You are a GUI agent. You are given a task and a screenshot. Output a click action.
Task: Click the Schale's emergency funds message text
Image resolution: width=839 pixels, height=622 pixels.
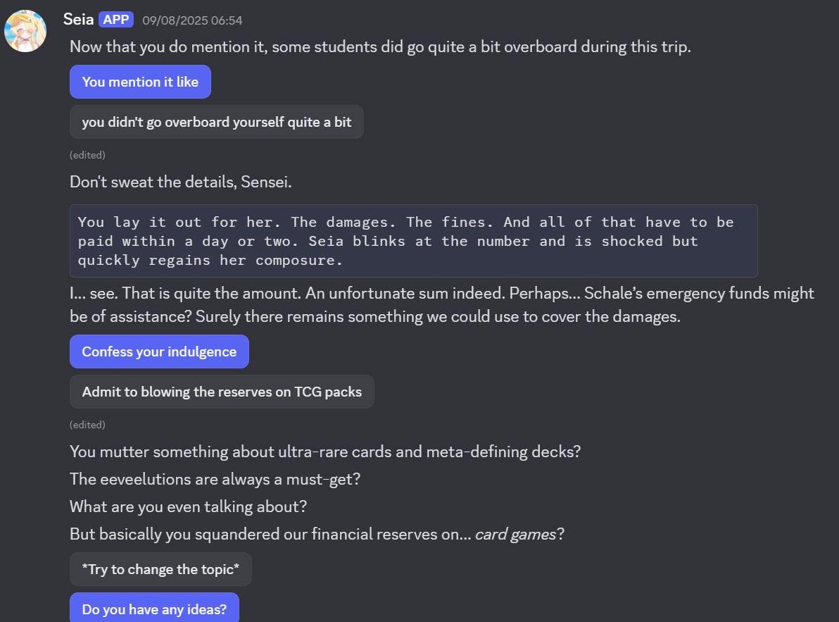coord(442,304)
